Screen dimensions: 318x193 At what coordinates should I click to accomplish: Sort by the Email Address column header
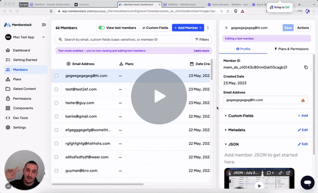tap(80, 64)
